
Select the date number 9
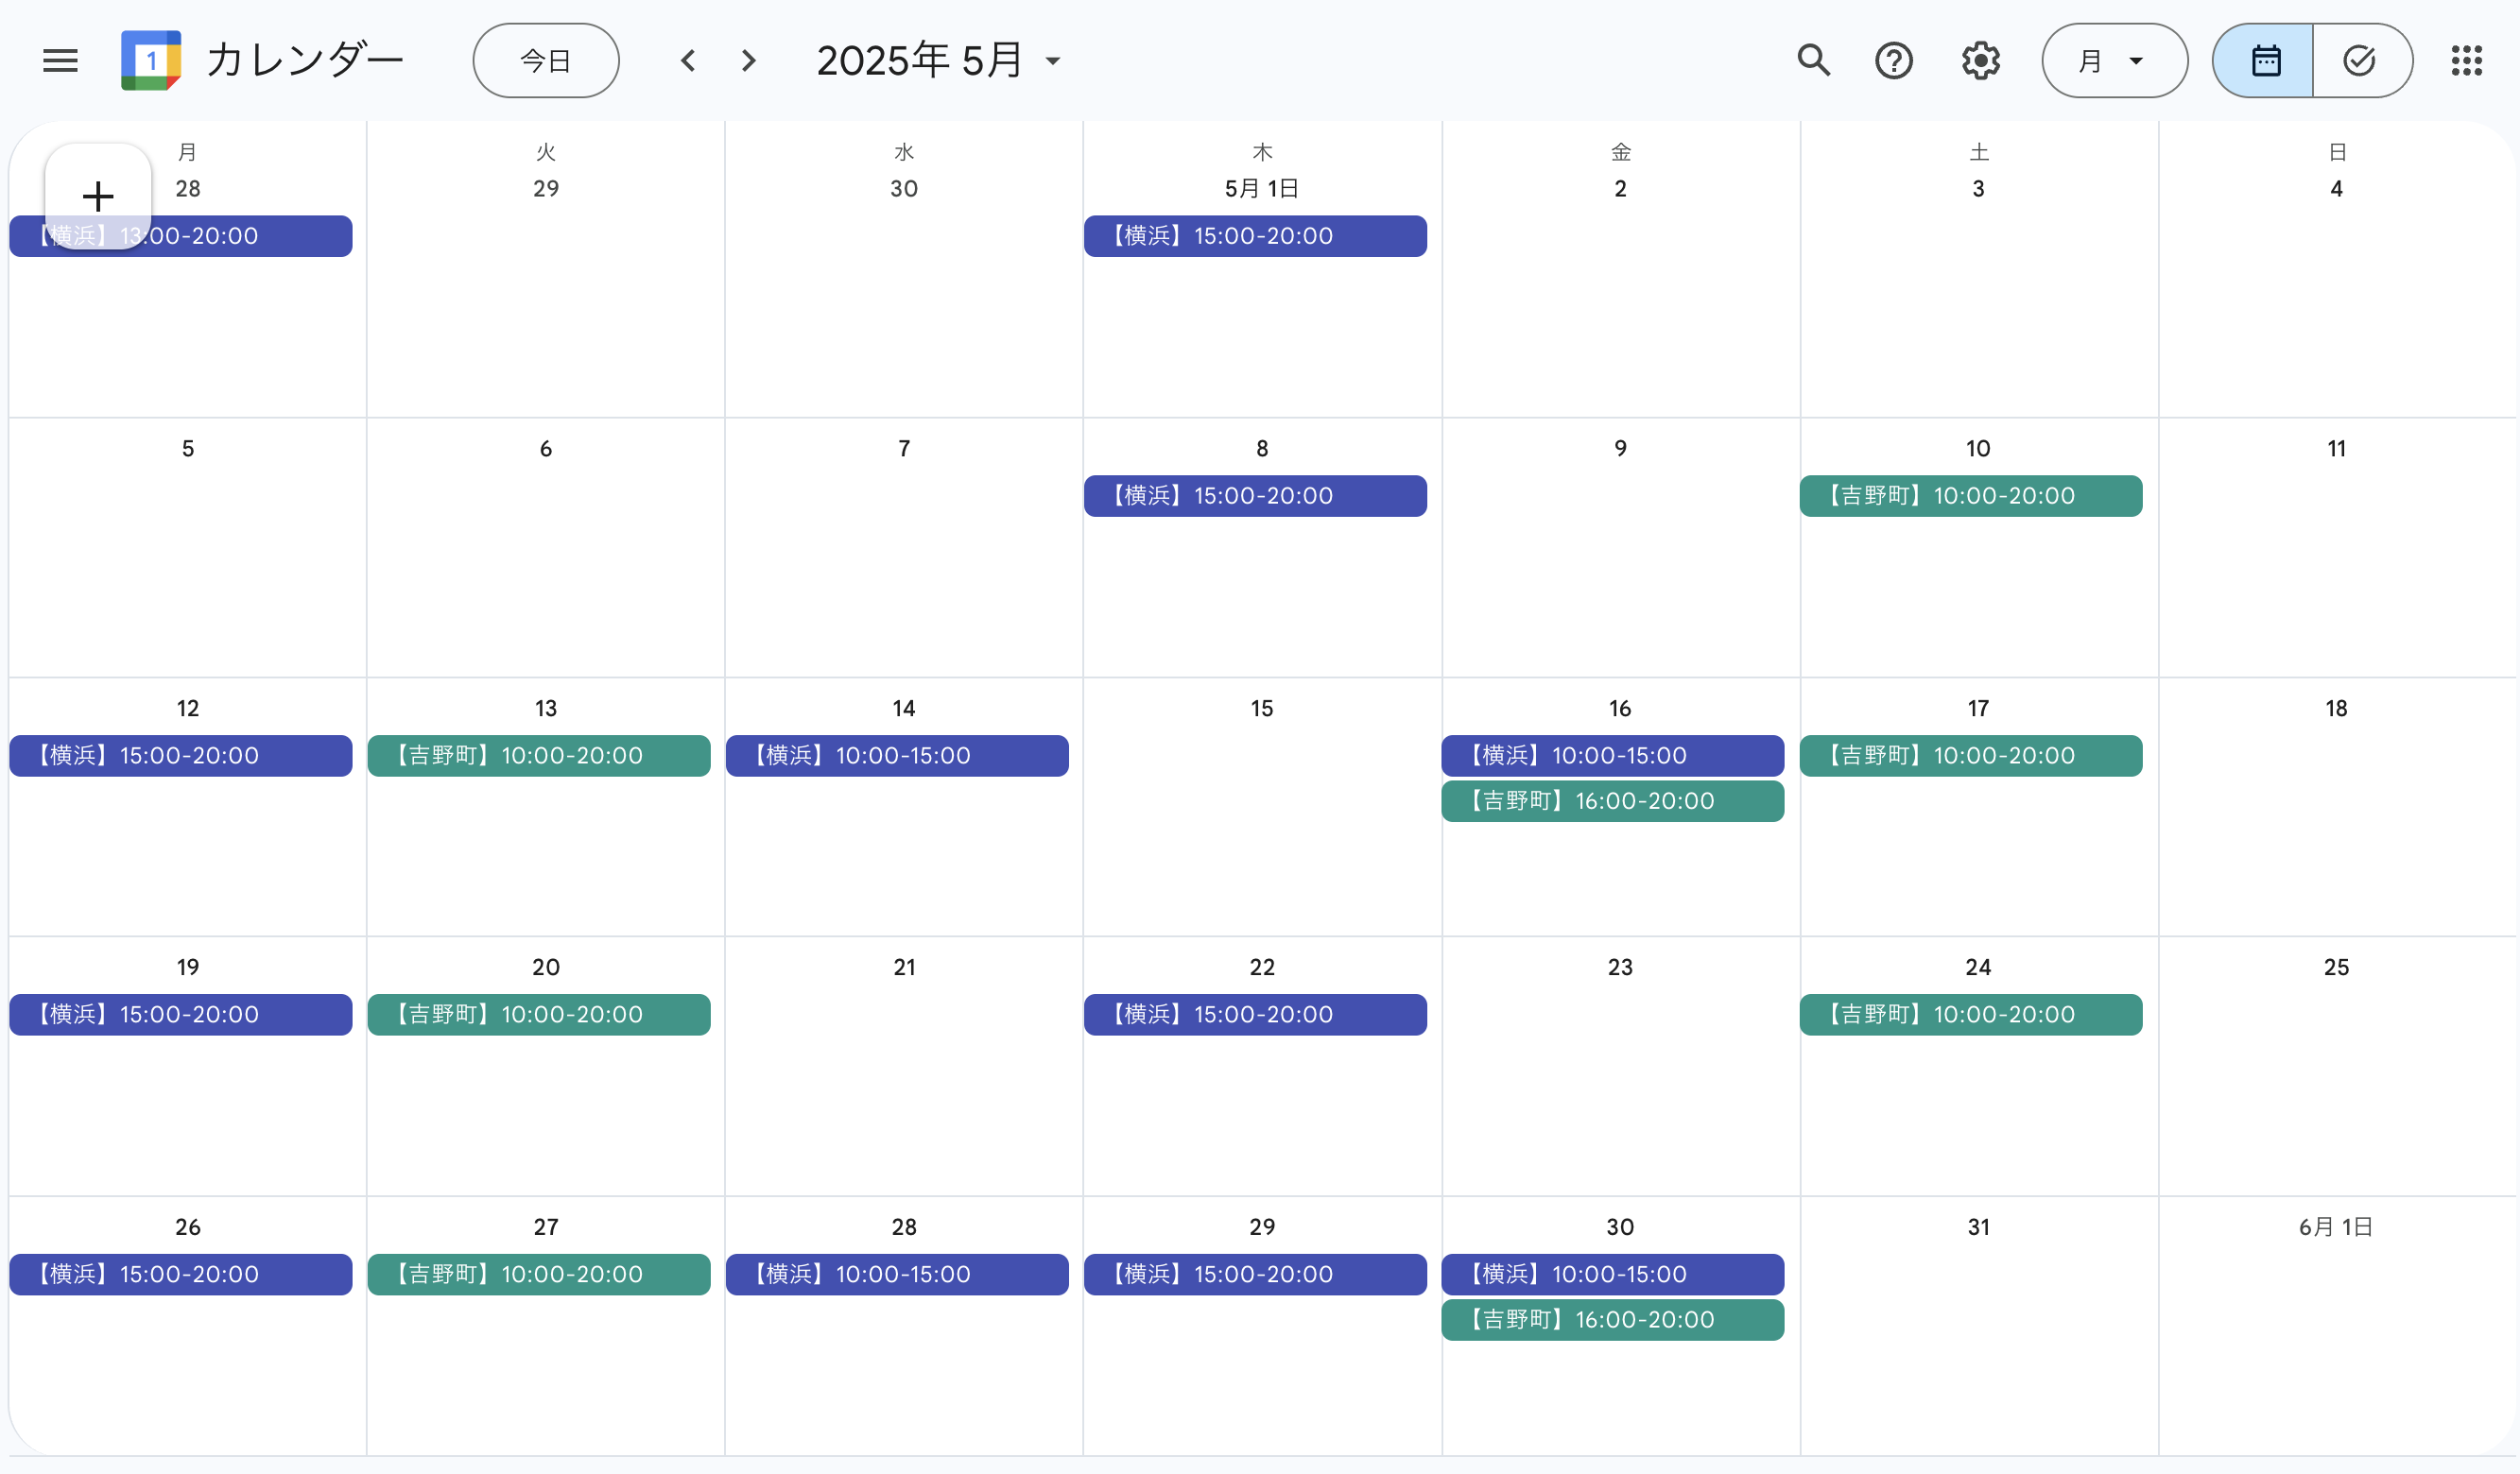[x=1620, y=449]
